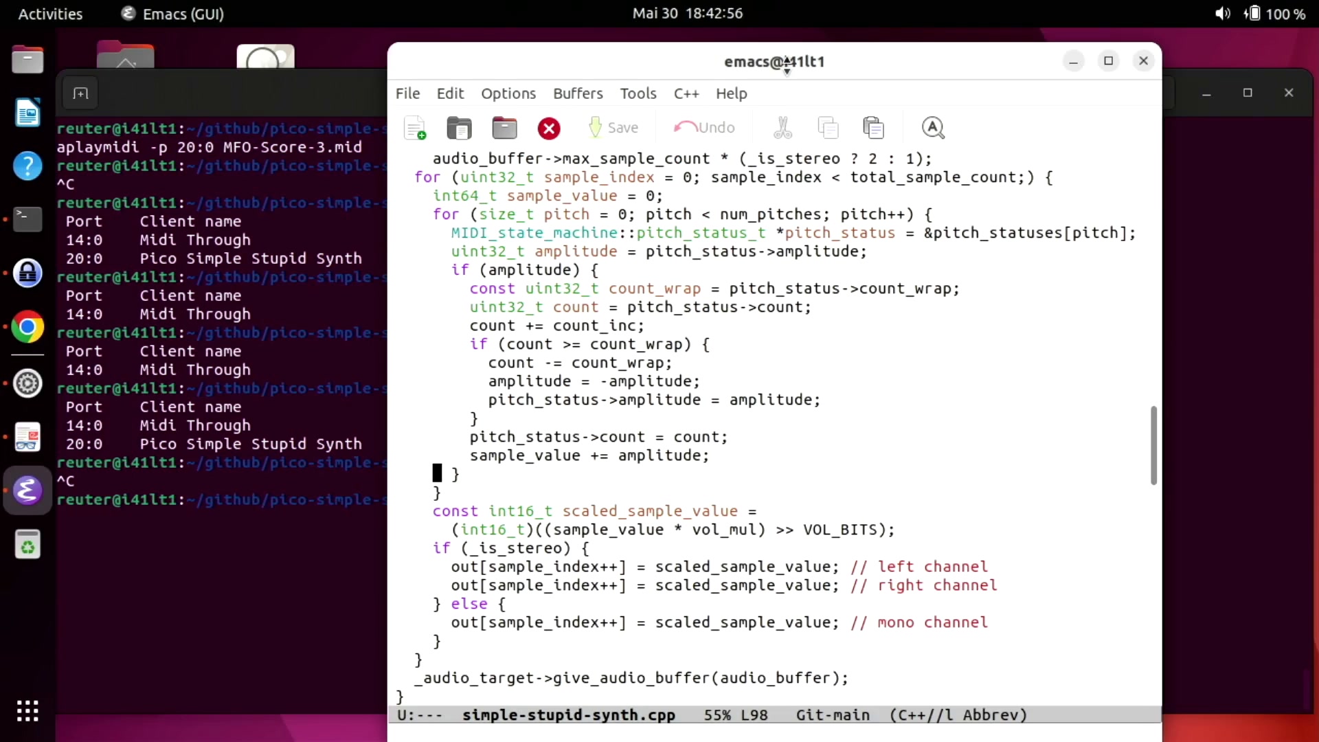
Task: Click '_audio_target->give_audio_buffer(audio_buffer);' line
Action: pos(631,678)
